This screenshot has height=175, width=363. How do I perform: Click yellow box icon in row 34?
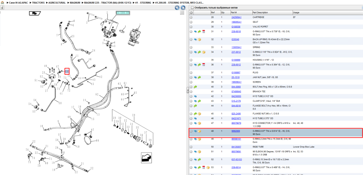[204, 52]
